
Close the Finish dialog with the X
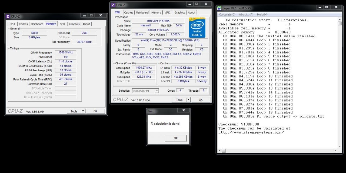[184, 111]
